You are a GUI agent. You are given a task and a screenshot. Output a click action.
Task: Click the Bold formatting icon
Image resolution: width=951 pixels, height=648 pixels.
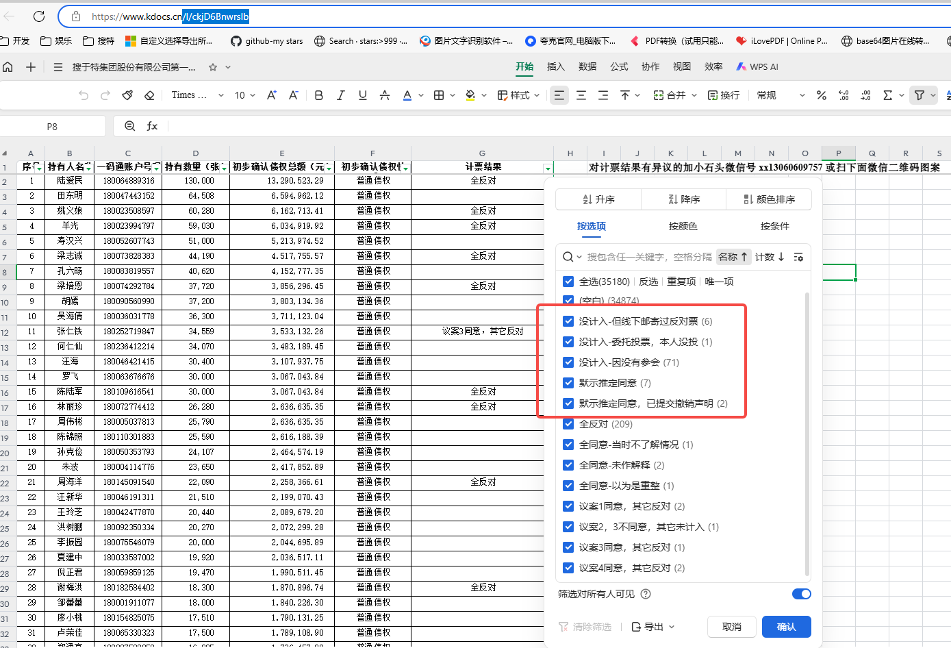tap(318, 95)
